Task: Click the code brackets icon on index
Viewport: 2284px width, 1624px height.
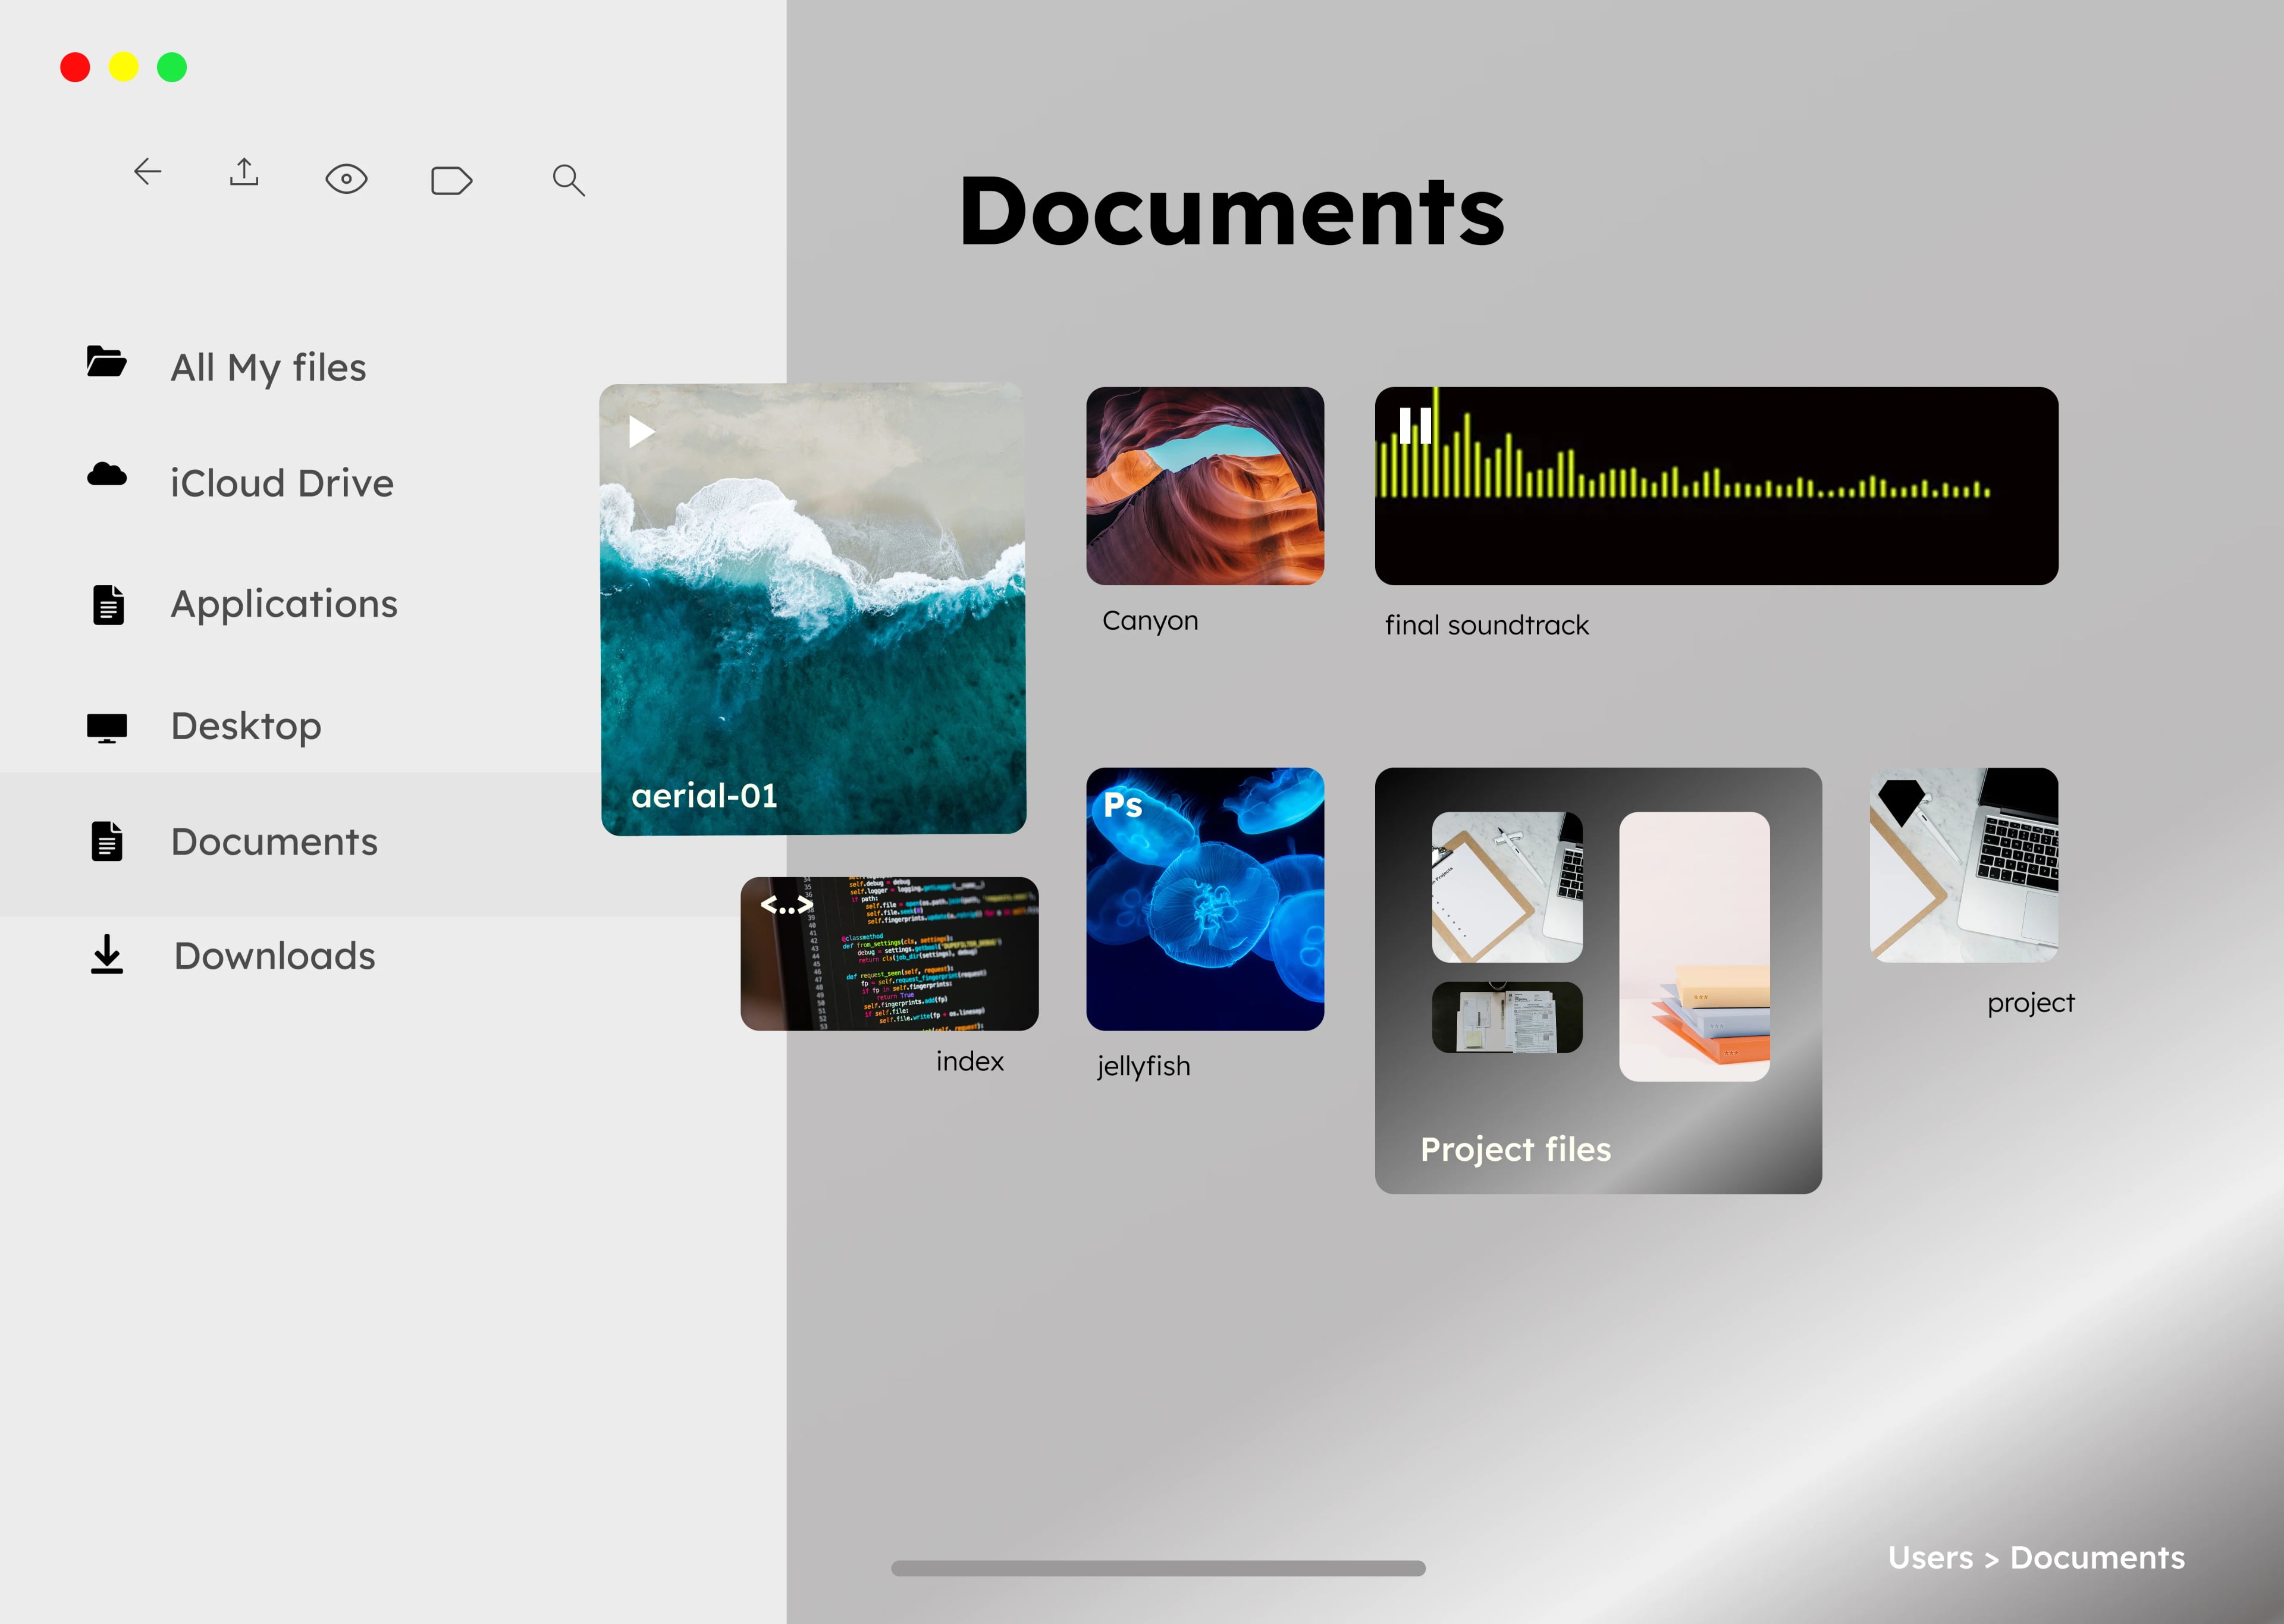Action: pos(786,906)
